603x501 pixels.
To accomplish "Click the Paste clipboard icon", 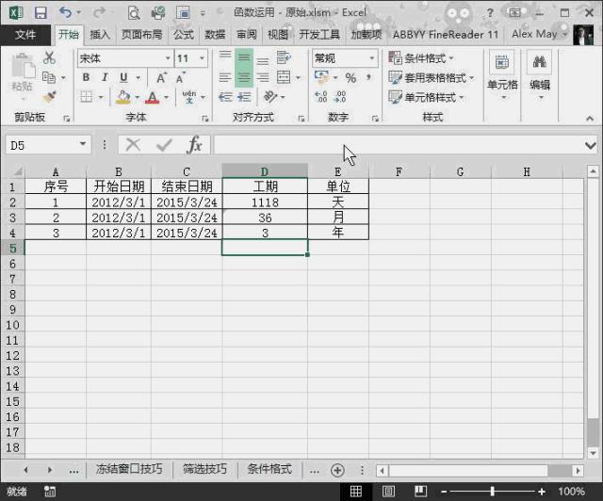I will (23, 66).
